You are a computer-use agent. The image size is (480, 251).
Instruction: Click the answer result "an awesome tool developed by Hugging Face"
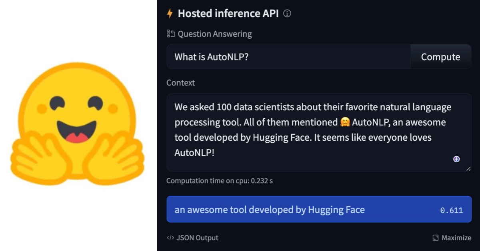click(319, 209)
